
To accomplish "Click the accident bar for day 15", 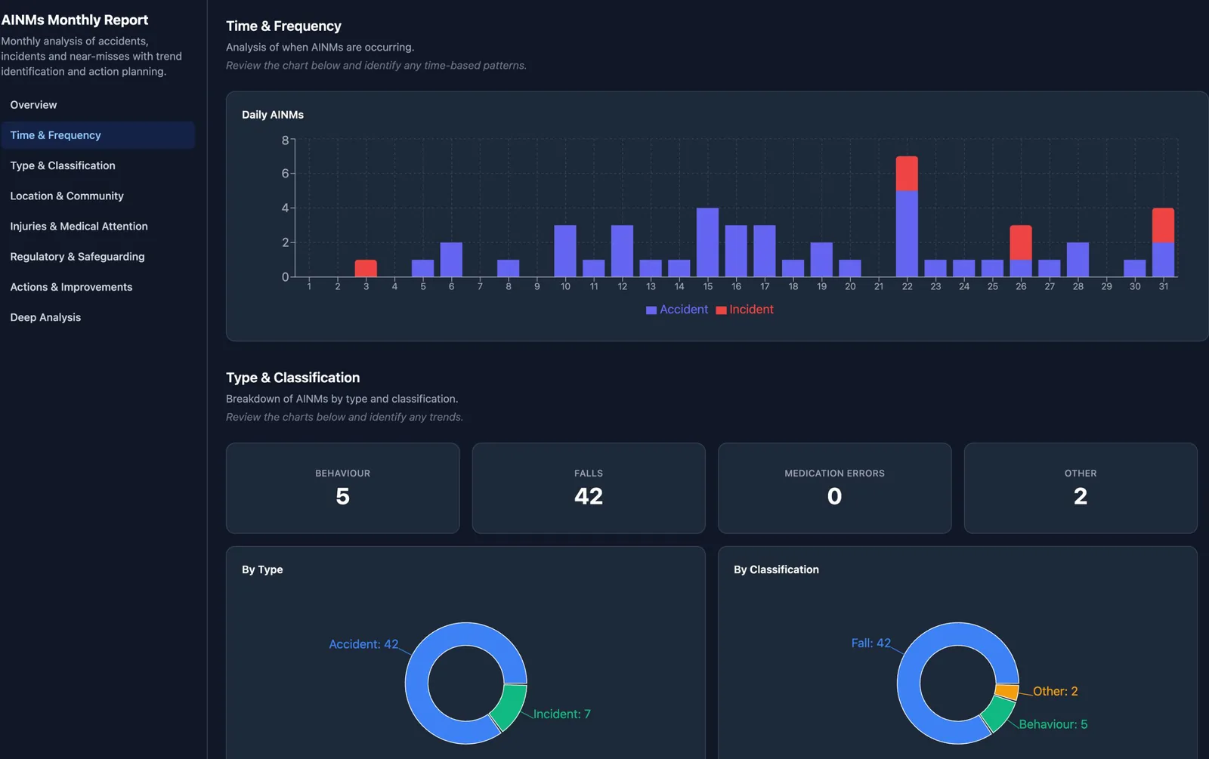I will (707, 242).
